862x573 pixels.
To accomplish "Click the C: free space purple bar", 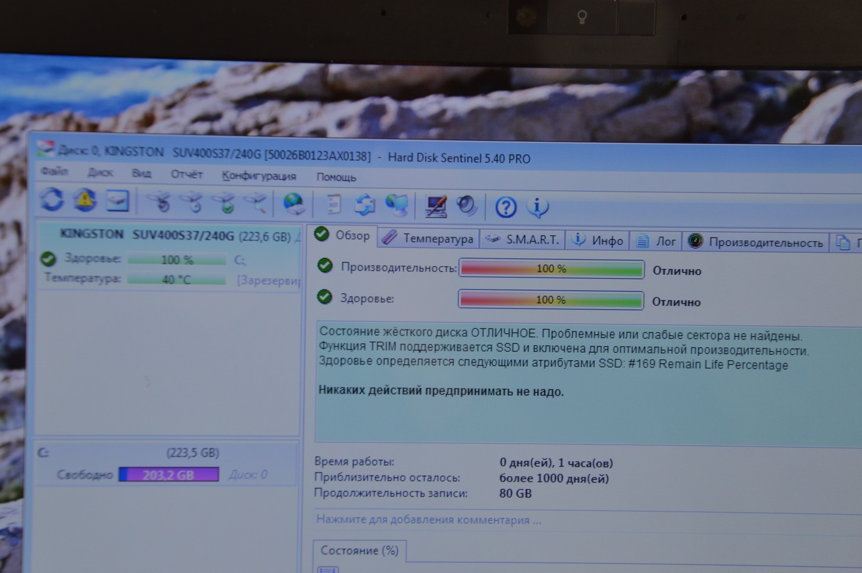I will click(x=169, y=474).
